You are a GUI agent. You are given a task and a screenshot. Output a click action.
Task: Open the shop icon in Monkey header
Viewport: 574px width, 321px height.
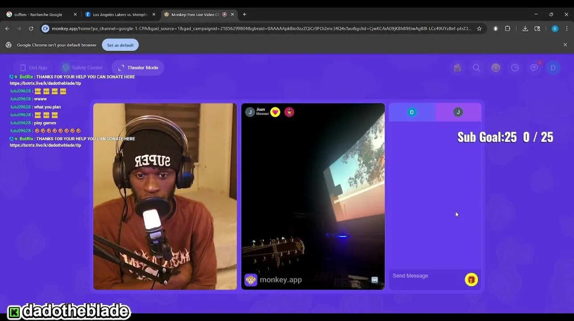[457, 68]
